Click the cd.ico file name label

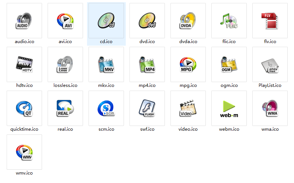(106, 42)
